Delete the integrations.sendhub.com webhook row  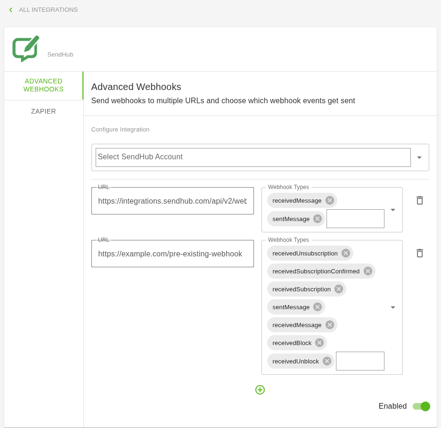420,200
